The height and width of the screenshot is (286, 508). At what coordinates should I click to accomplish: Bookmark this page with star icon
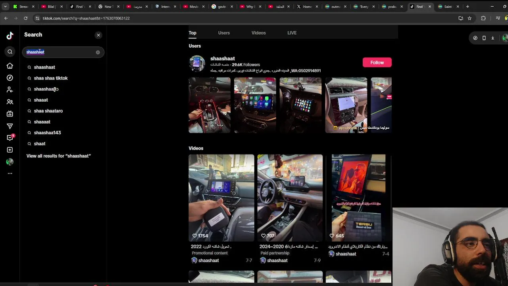coord(470,18)
